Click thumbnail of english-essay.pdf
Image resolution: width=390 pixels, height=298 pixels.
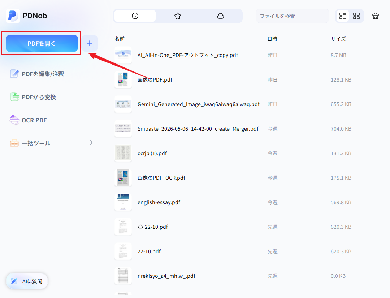coord(123,202)
